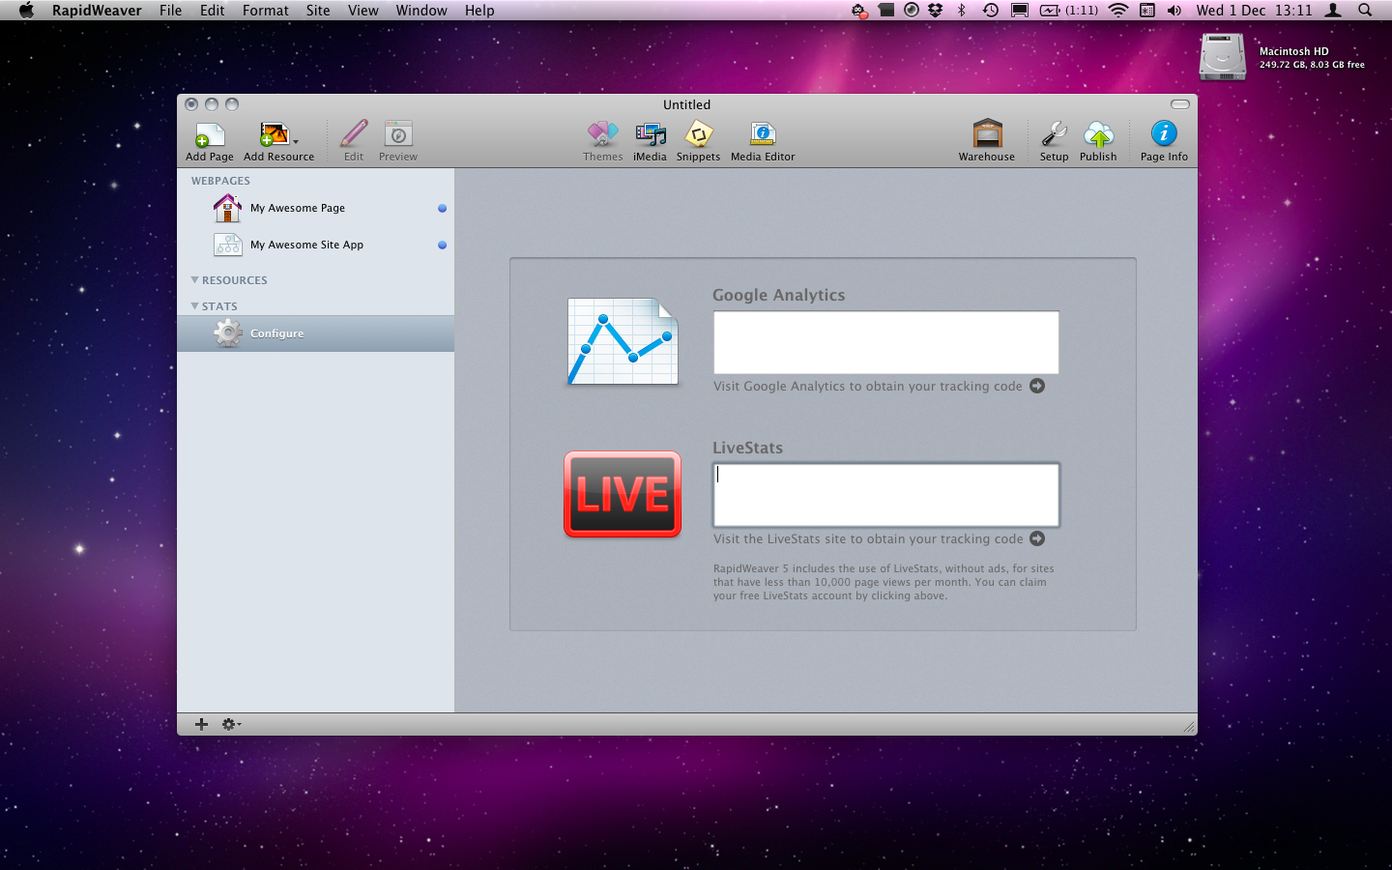Click the user account icon in menu bar
The height and width of the screenshot is (870, 1392).
pyautogui.click(x=1333, y=11)
